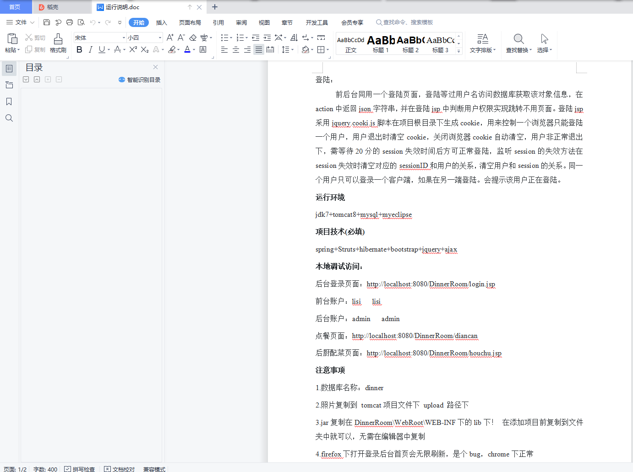
Task: Decrease font size with the A- icon
Action: pyautogui.click(x=181, y=38)
